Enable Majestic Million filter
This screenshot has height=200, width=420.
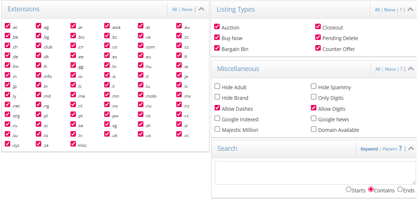pyautogui.click(x=217, y=129)
